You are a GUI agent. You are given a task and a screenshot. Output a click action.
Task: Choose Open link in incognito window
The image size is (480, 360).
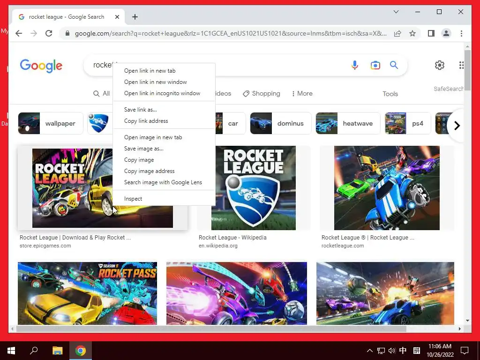click(164, 93)
